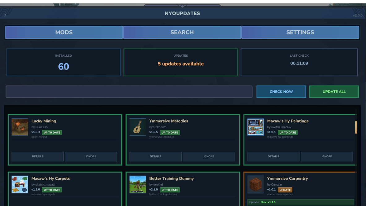Click the Ymmersive Carpentry wood block icon
The image size is (366, 206).
click(x=256, y=184)
